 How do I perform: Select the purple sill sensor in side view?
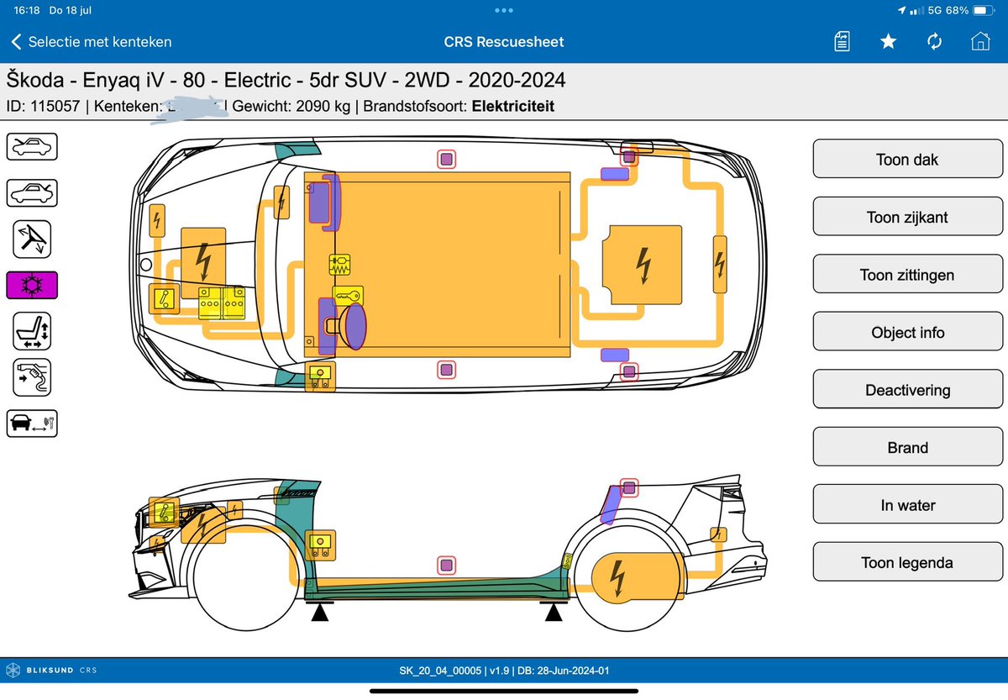tap(447, 565)
